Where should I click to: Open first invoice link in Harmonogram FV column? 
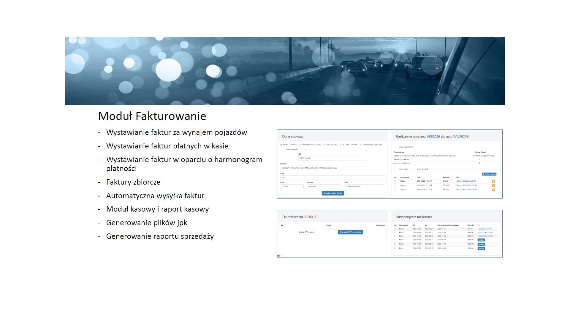485,229
